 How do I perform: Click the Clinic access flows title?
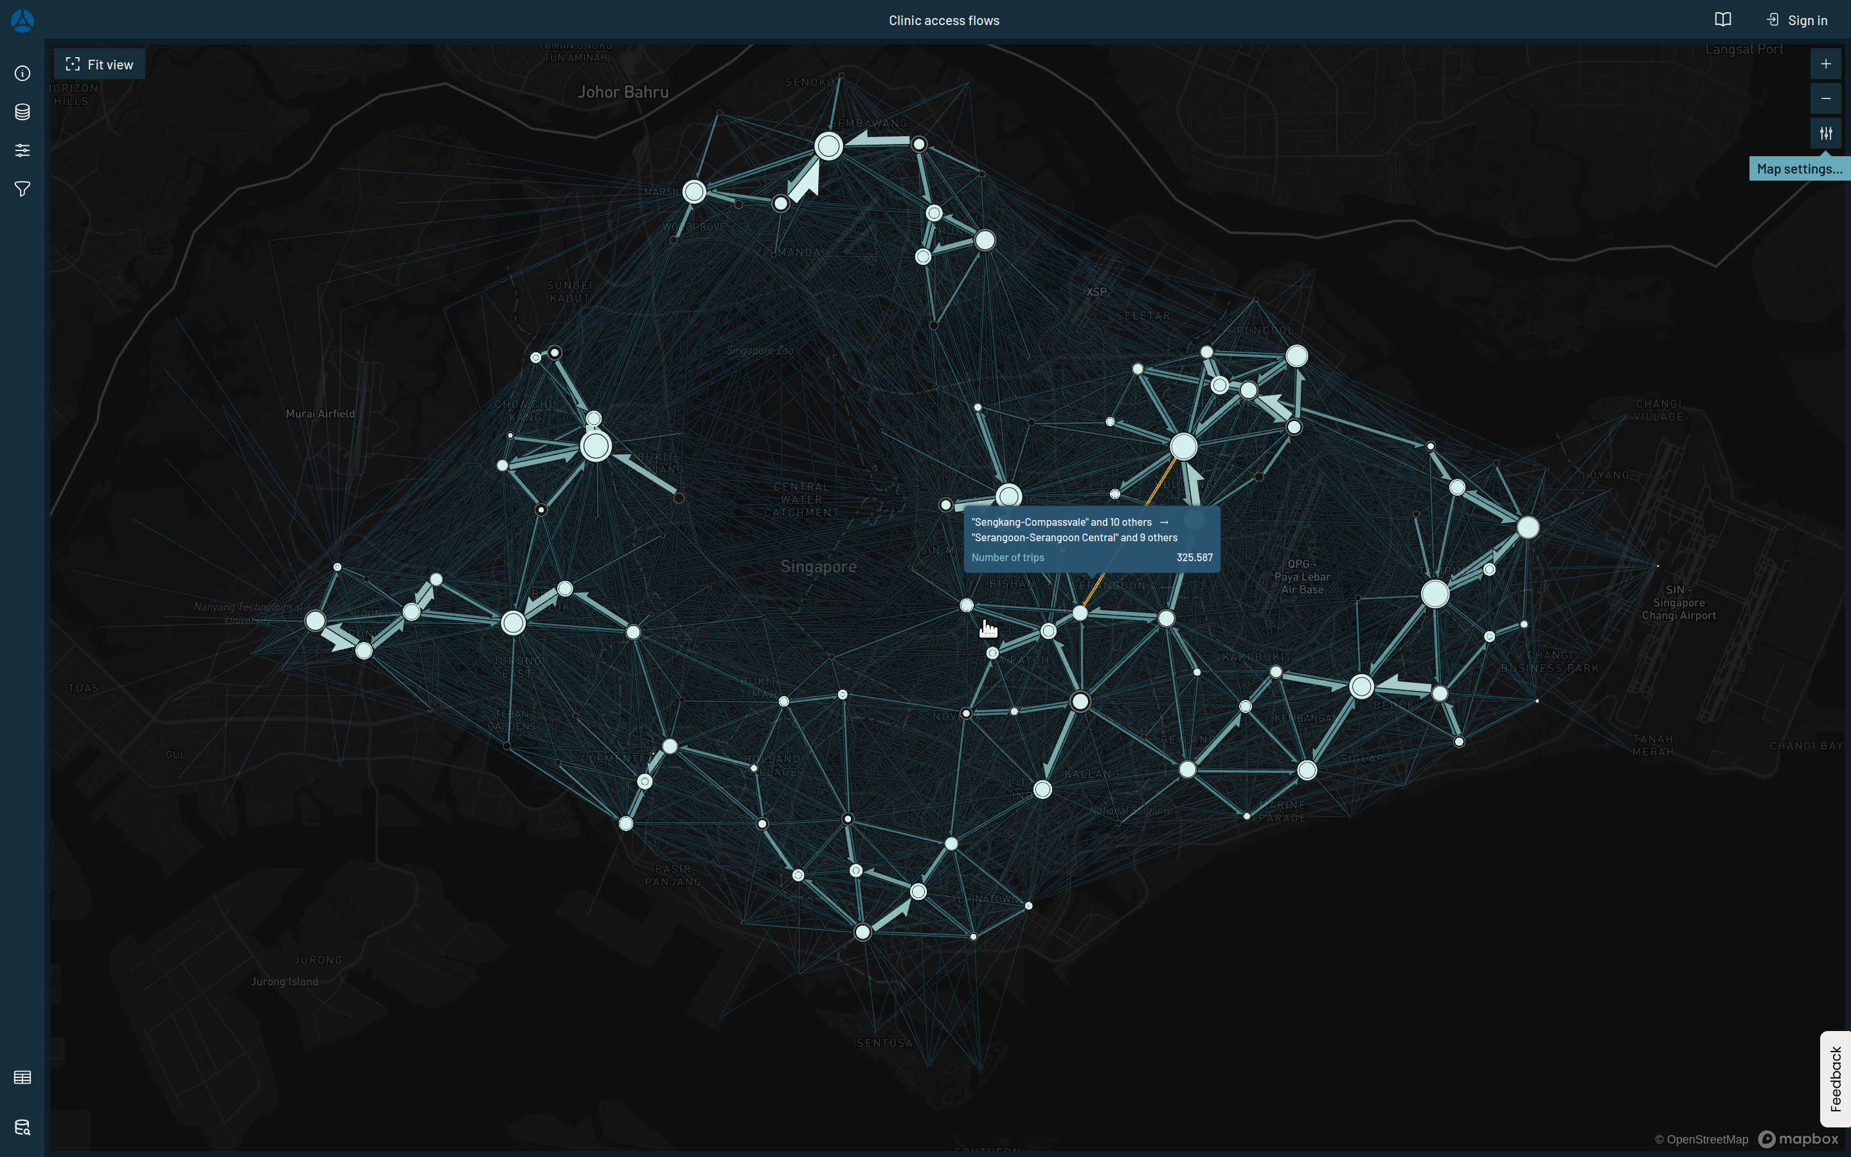[943, 20]
